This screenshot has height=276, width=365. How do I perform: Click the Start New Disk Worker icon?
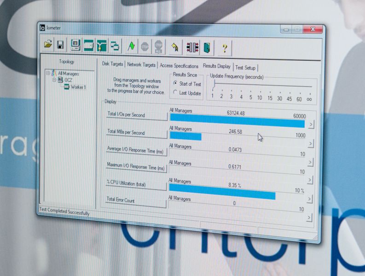click(x=88, y=46)
